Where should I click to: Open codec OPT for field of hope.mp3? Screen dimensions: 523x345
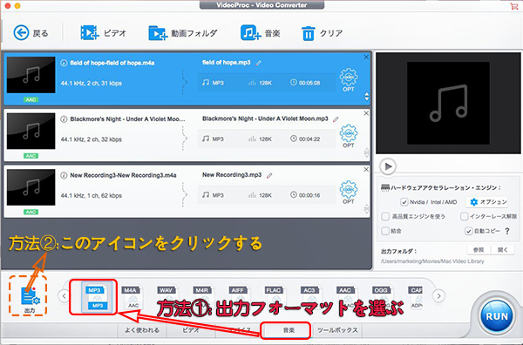click(x=349, y=79)
